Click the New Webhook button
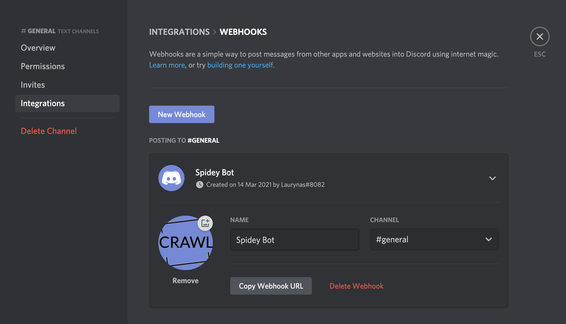The height and width of the screenshot is (324, 566). pyautogui.click(x=182, y=114)
